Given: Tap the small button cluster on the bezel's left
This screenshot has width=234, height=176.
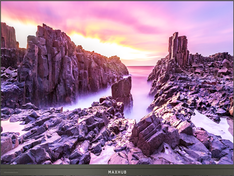Looking at the screenshot, I should point(11,170).
